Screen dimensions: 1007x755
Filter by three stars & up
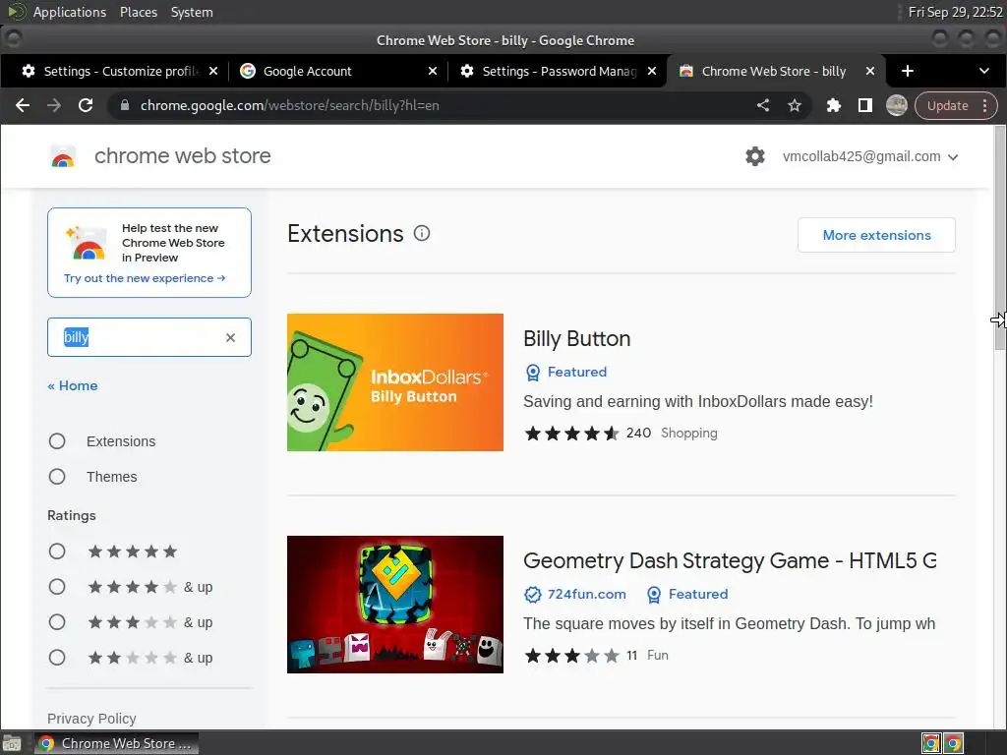(x=57, y=622)
